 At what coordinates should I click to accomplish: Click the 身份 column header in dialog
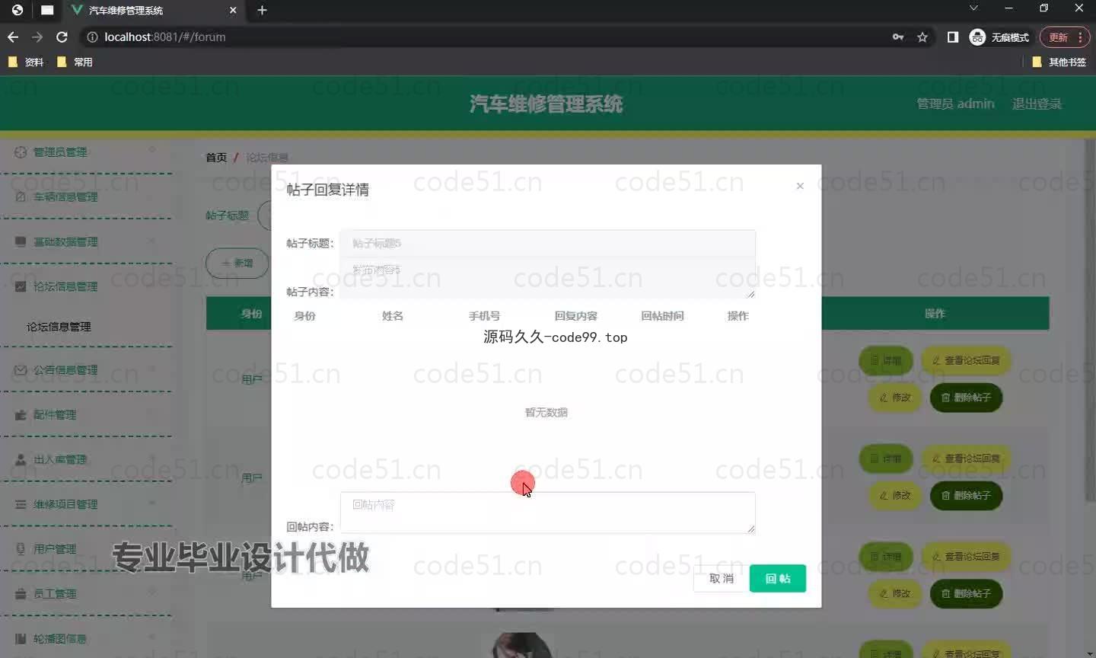tap(304, 316)
